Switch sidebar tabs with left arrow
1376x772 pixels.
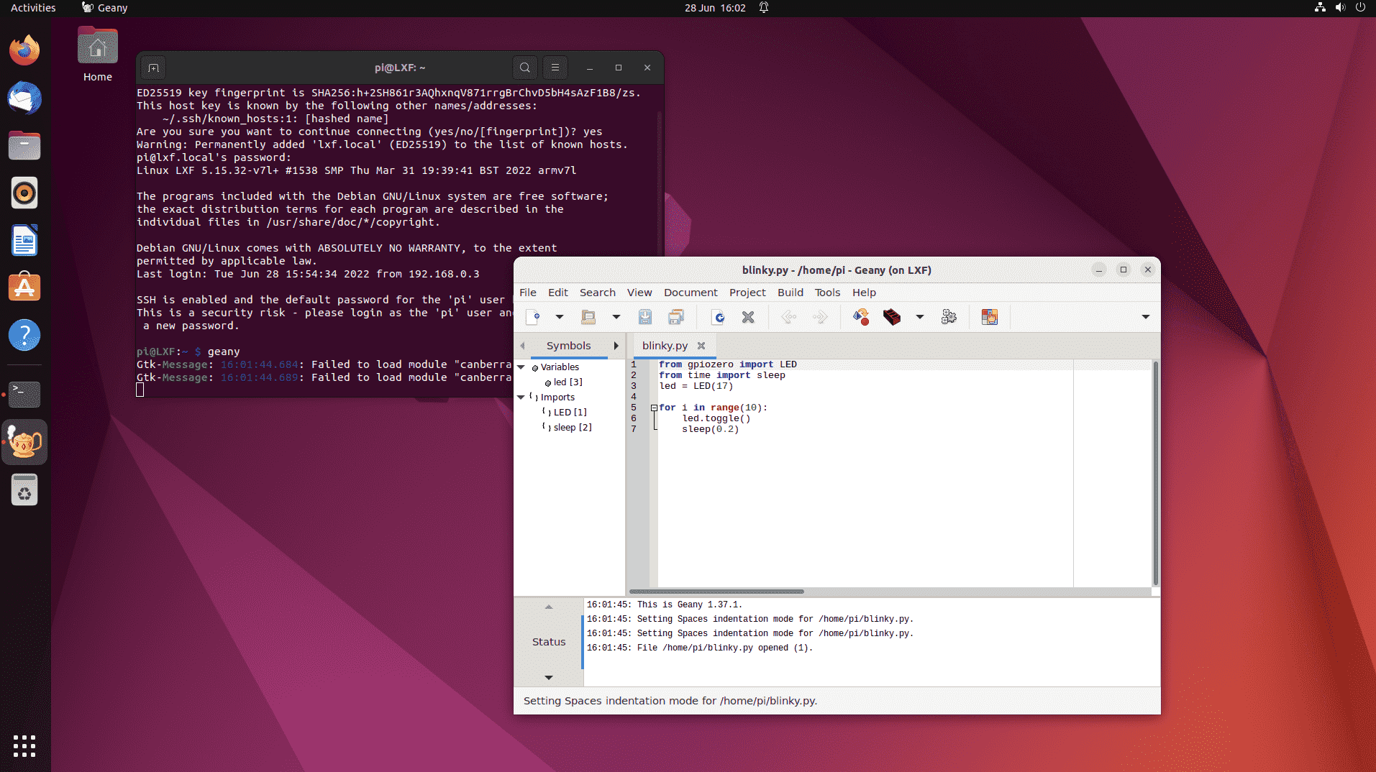[x=522, y=346]
